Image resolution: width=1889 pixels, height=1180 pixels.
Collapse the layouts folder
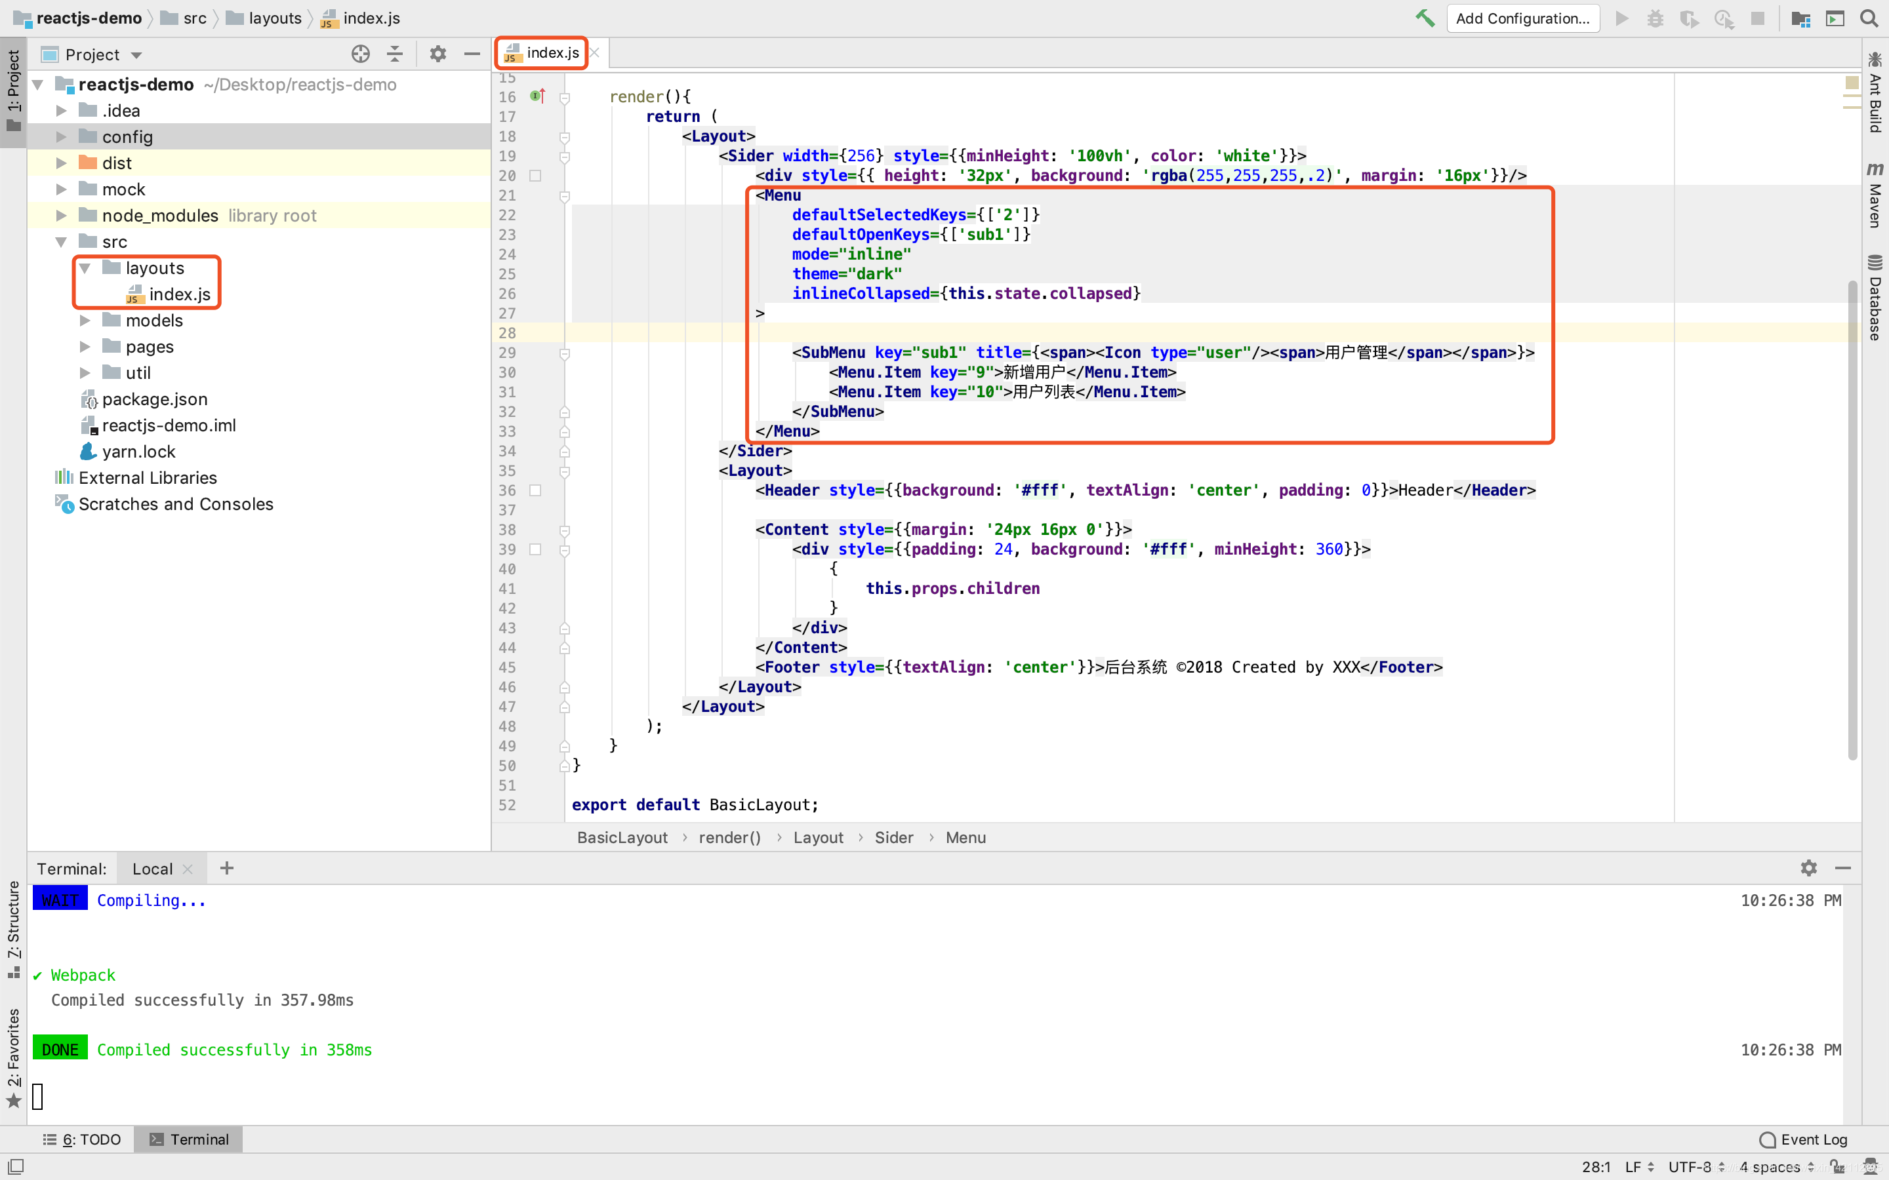click(85, 267)
